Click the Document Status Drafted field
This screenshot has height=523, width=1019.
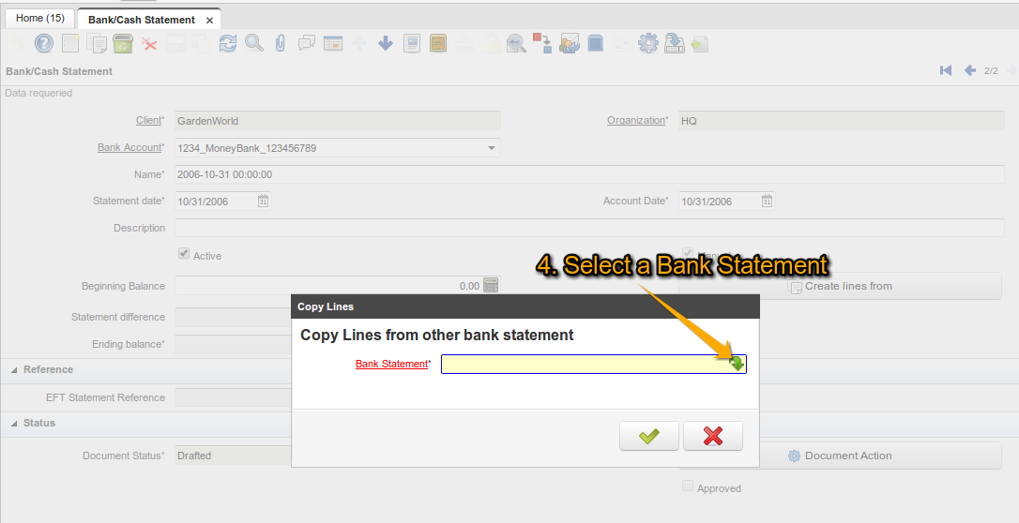[x=233, y=456]
